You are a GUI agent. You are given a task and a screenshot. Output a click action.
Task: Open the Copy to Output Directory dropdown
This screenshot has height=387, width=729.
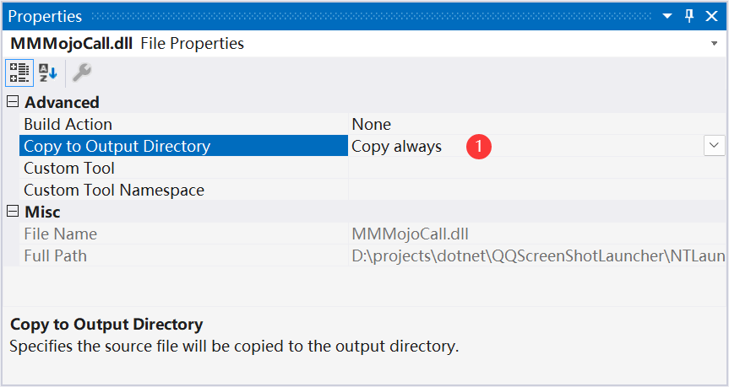coord(714,146)
